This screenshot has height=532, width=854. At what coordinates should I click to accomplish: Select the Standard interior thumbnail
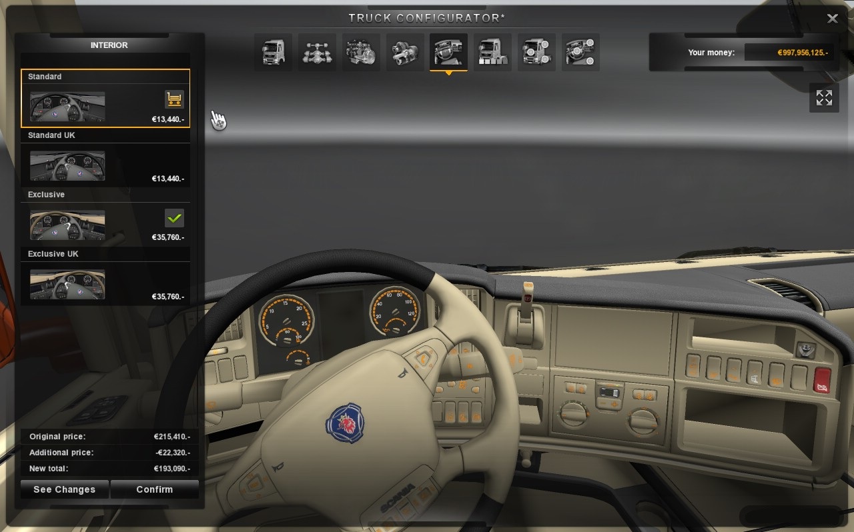[67, 107]
